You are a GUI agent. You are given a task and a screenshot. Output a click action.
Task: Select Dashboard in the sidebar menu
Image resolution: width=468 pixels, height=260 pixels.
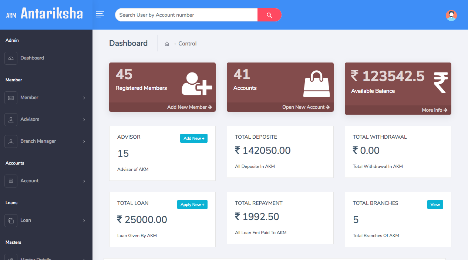click(x=32, y=58)
